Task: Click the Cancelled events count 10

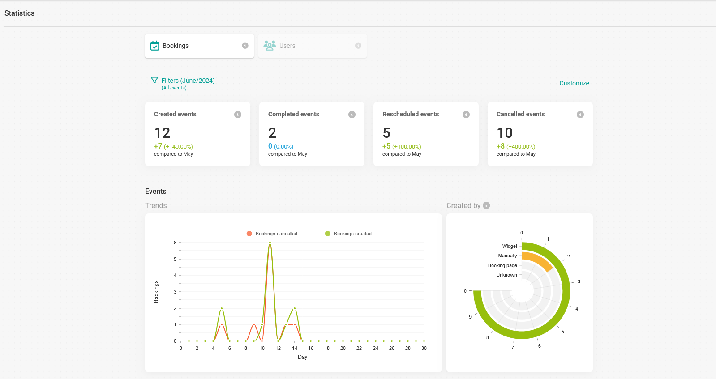Action: click(505, 133)
